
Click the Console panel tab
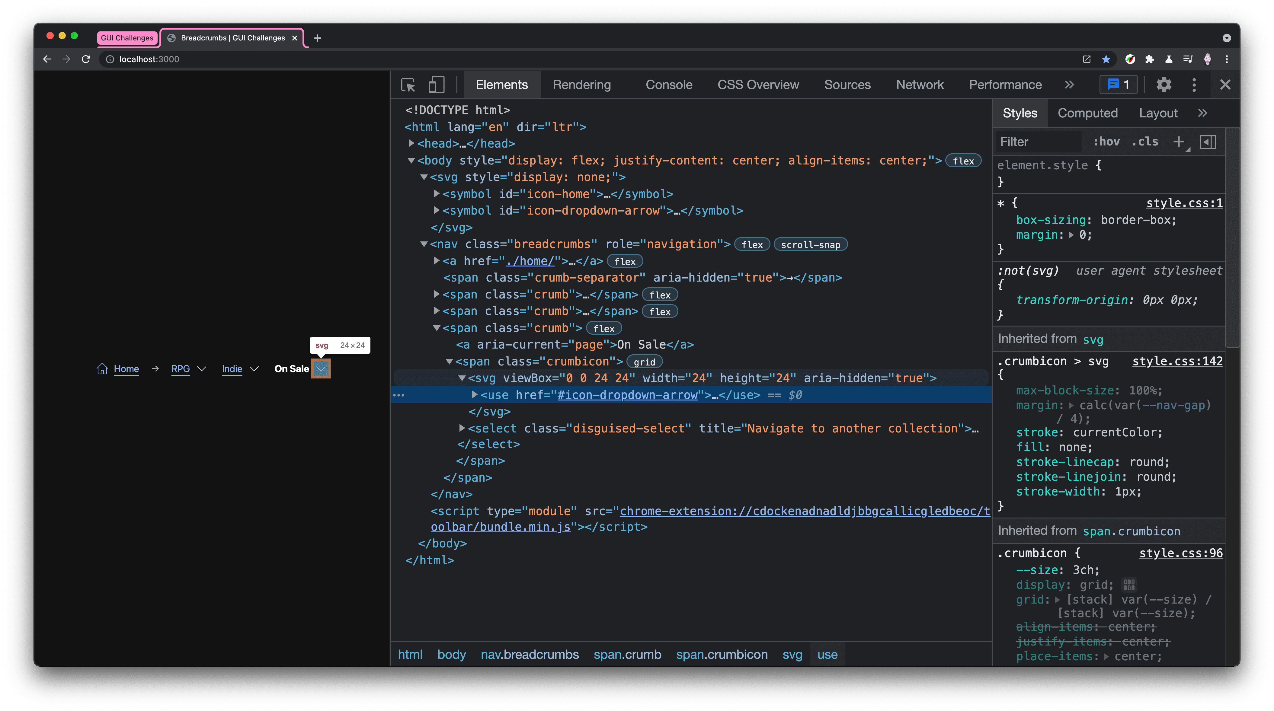[x=667, y=85]
